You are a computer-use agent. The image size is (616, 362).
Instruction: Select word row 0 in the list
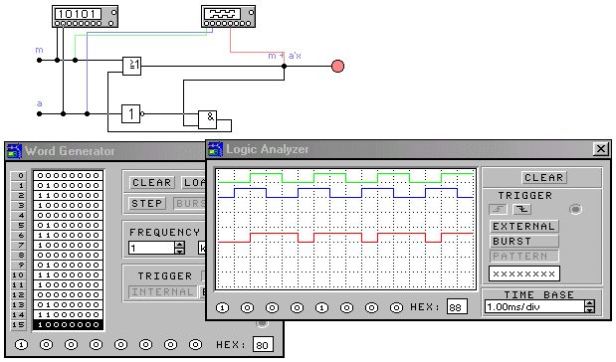[x=68, y=175]
